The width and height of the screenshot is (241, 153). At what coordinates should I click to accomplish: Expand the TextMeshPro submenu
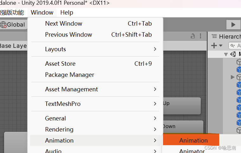coord(95,104)
